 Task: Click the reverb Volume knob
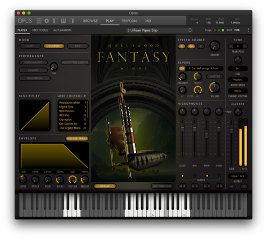[x=215, y=88]
